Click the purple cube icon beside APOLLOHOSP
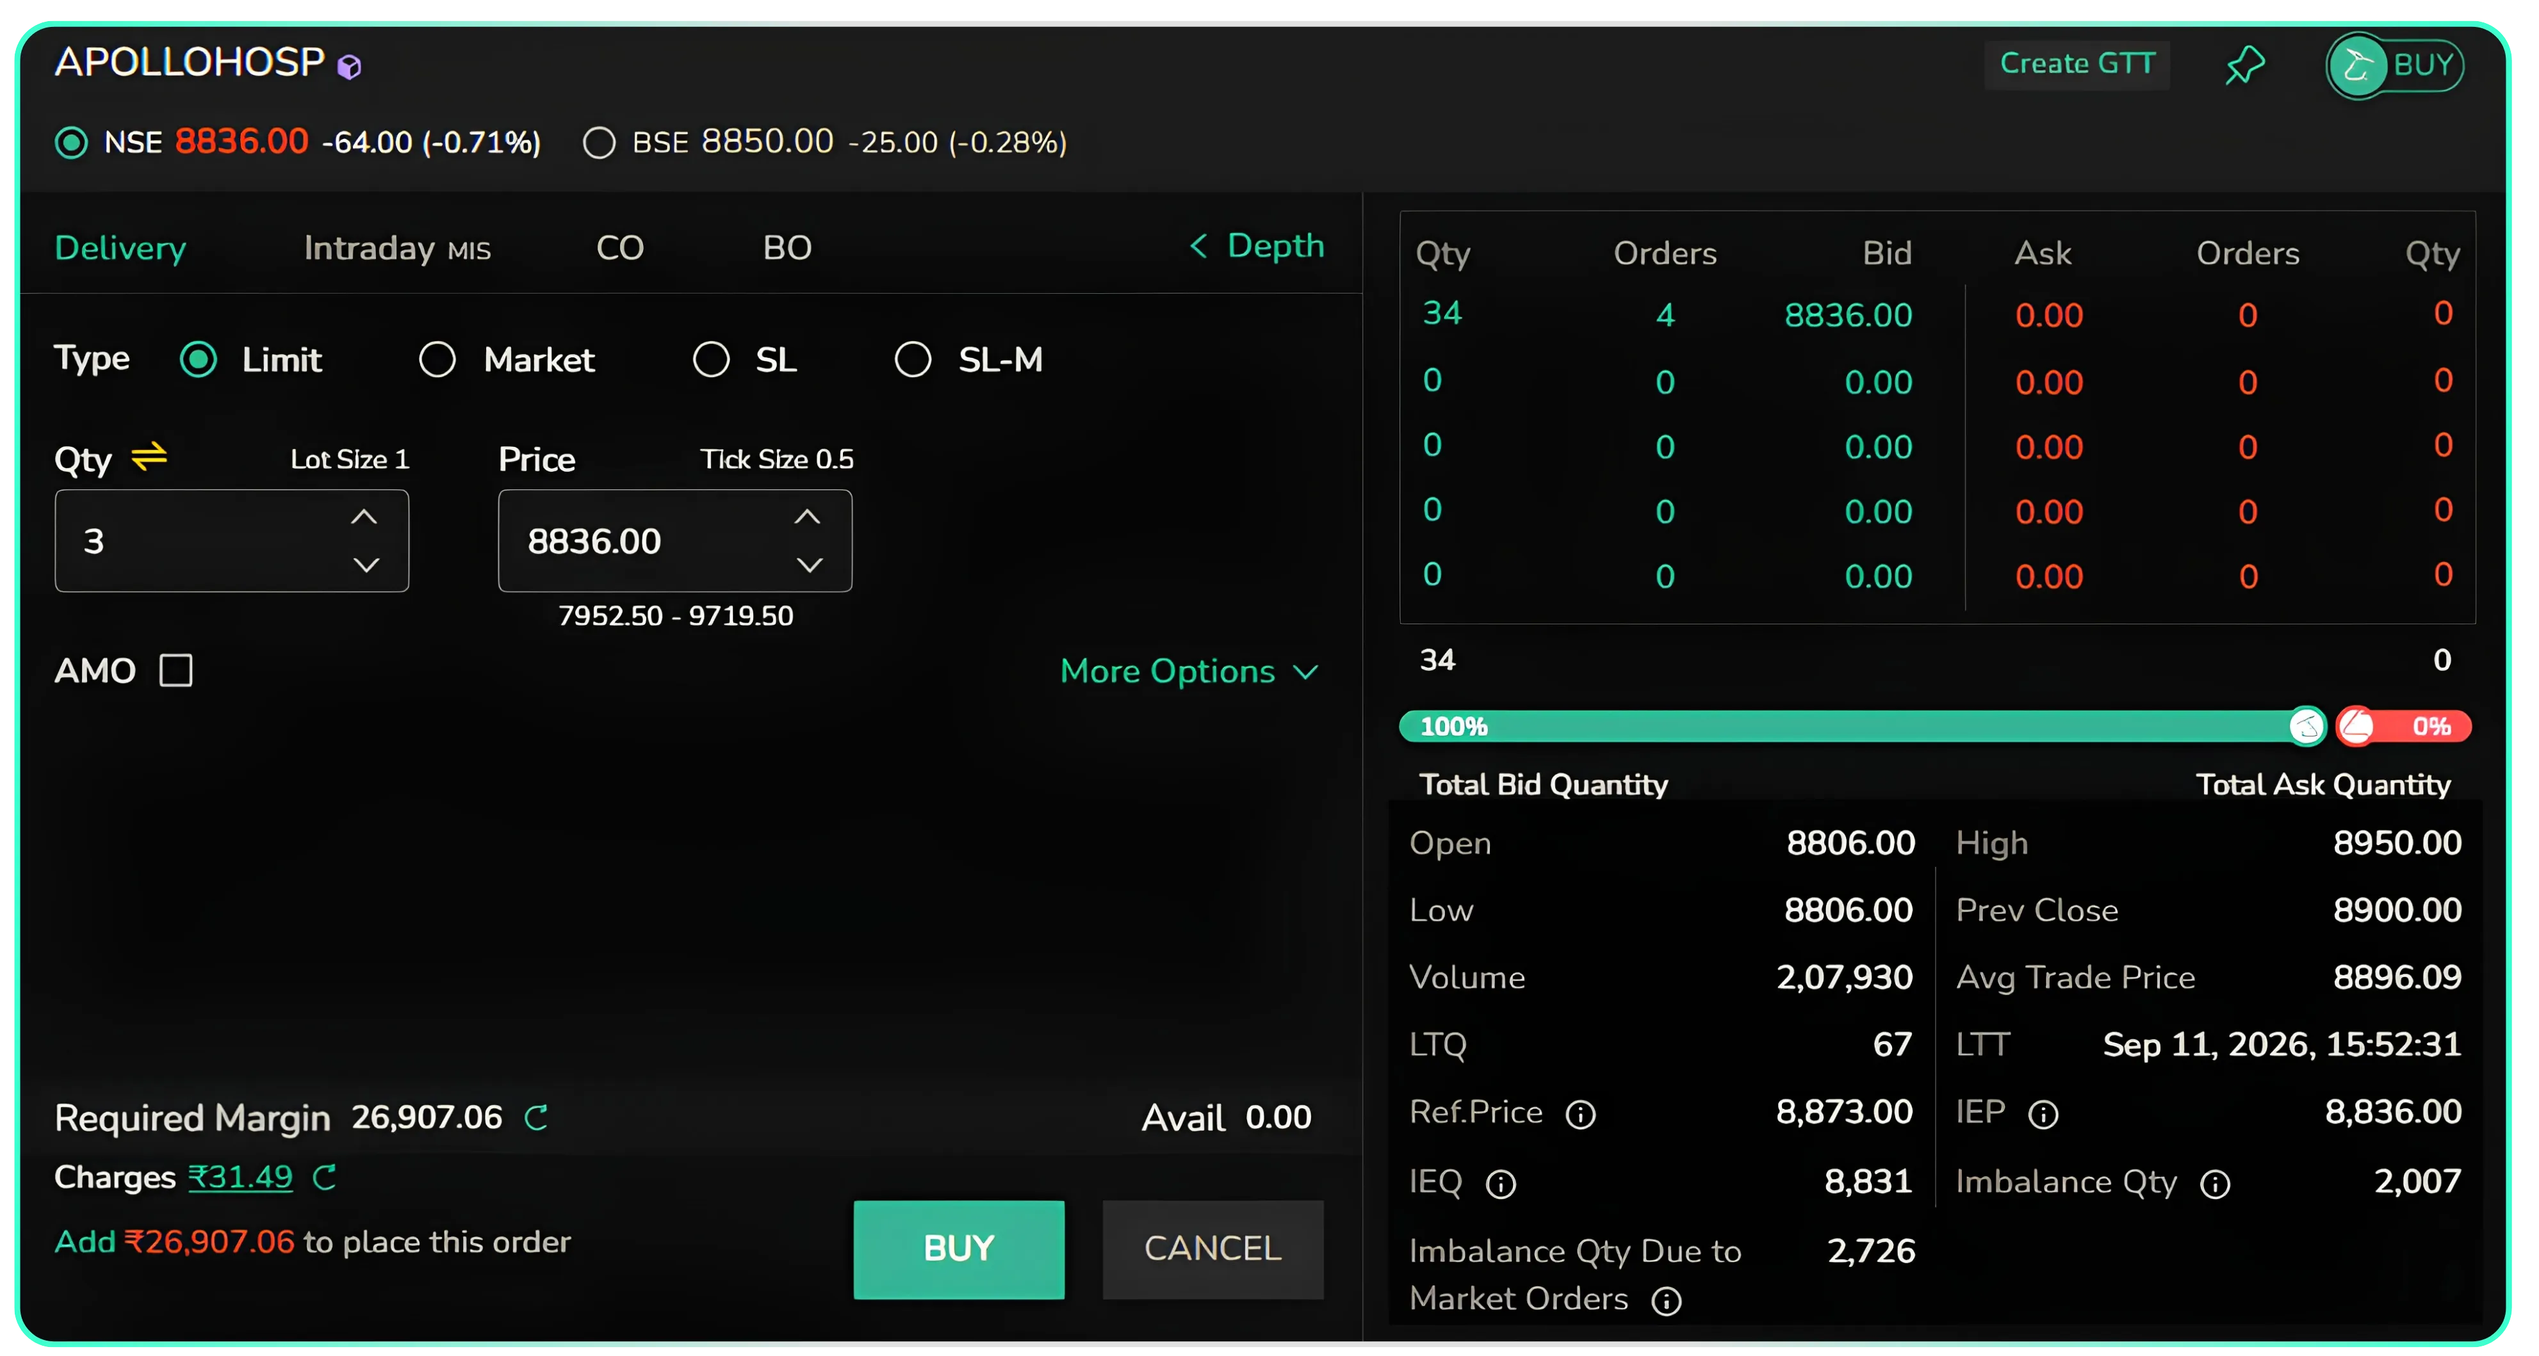Viewport: 2539px width, 1356px height. [x=349, y=67]
